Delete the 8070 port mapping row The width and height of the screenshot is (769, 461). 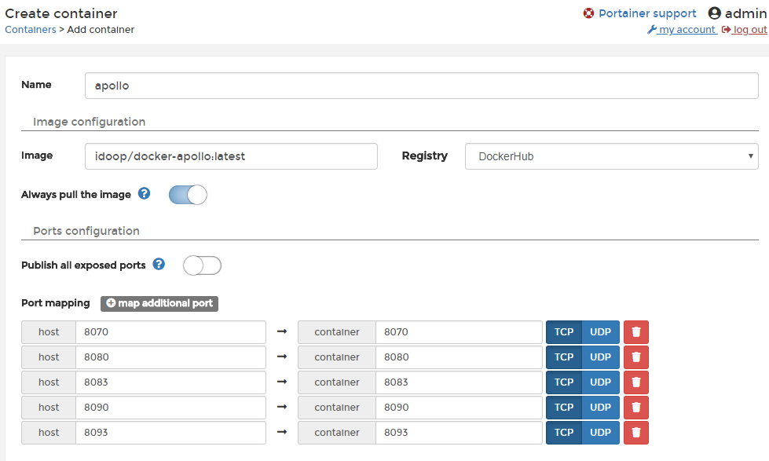[x=635, y=331]
